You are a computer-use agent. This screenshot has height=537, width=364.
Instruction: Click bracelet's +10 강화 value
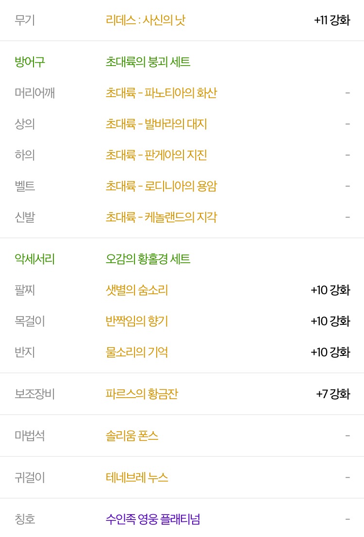pos(331,290)
